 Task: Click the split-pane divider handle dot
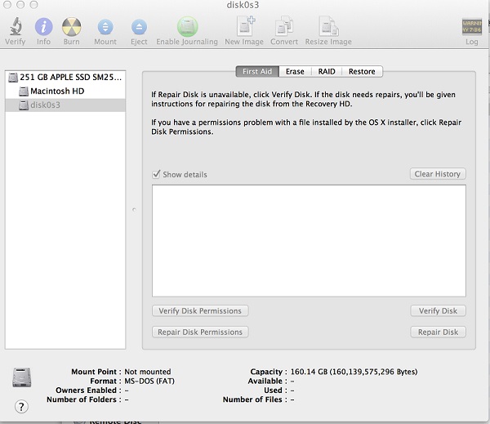pyautogui.click(x=134, y=209)
